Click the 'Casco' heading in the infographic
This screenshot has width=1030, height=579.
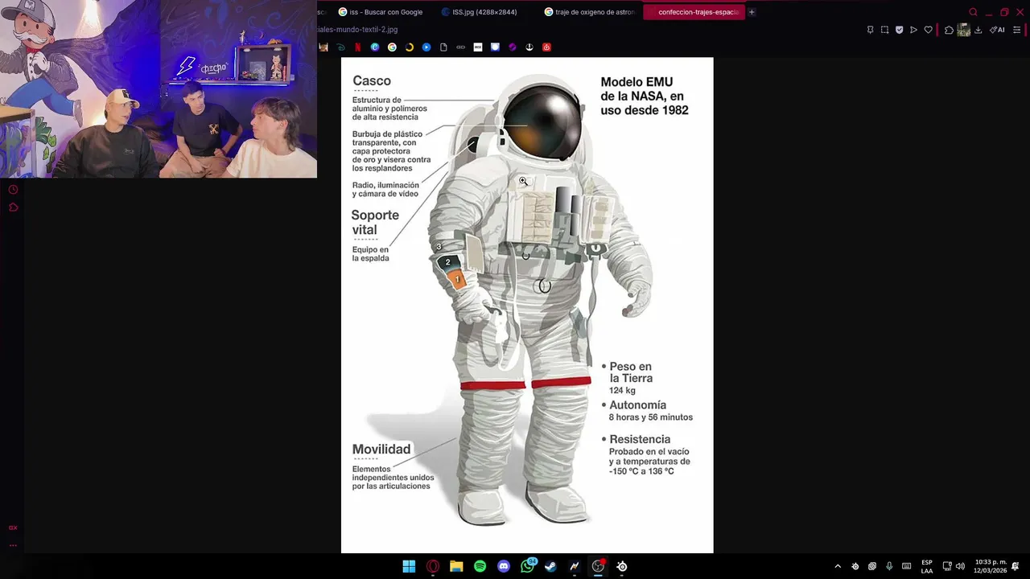[372, 80]
